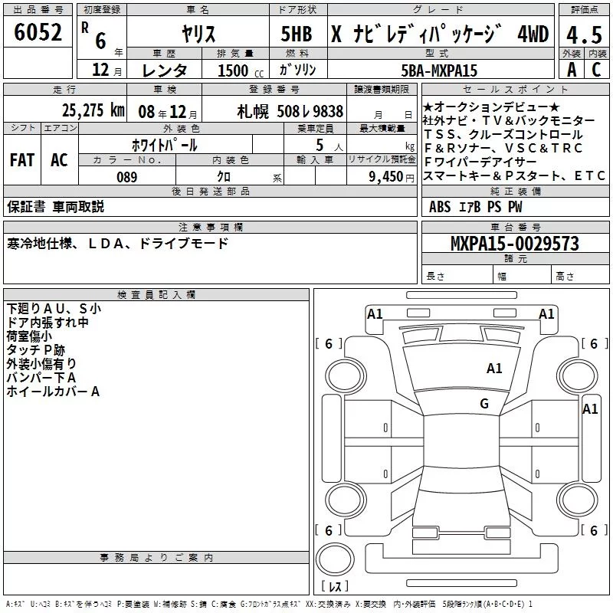Click the A1 mark on the hood

point(494,369)
